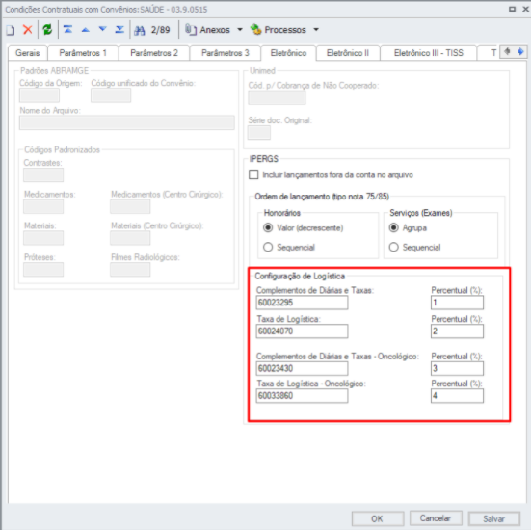Click Percentual field with value 2
Screen dimensions: 531x530
(457, 331)
